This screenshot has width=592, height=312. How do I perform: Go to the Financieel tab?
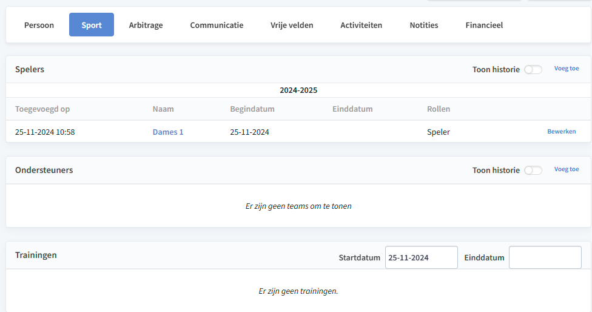click(x=484, y=25)
